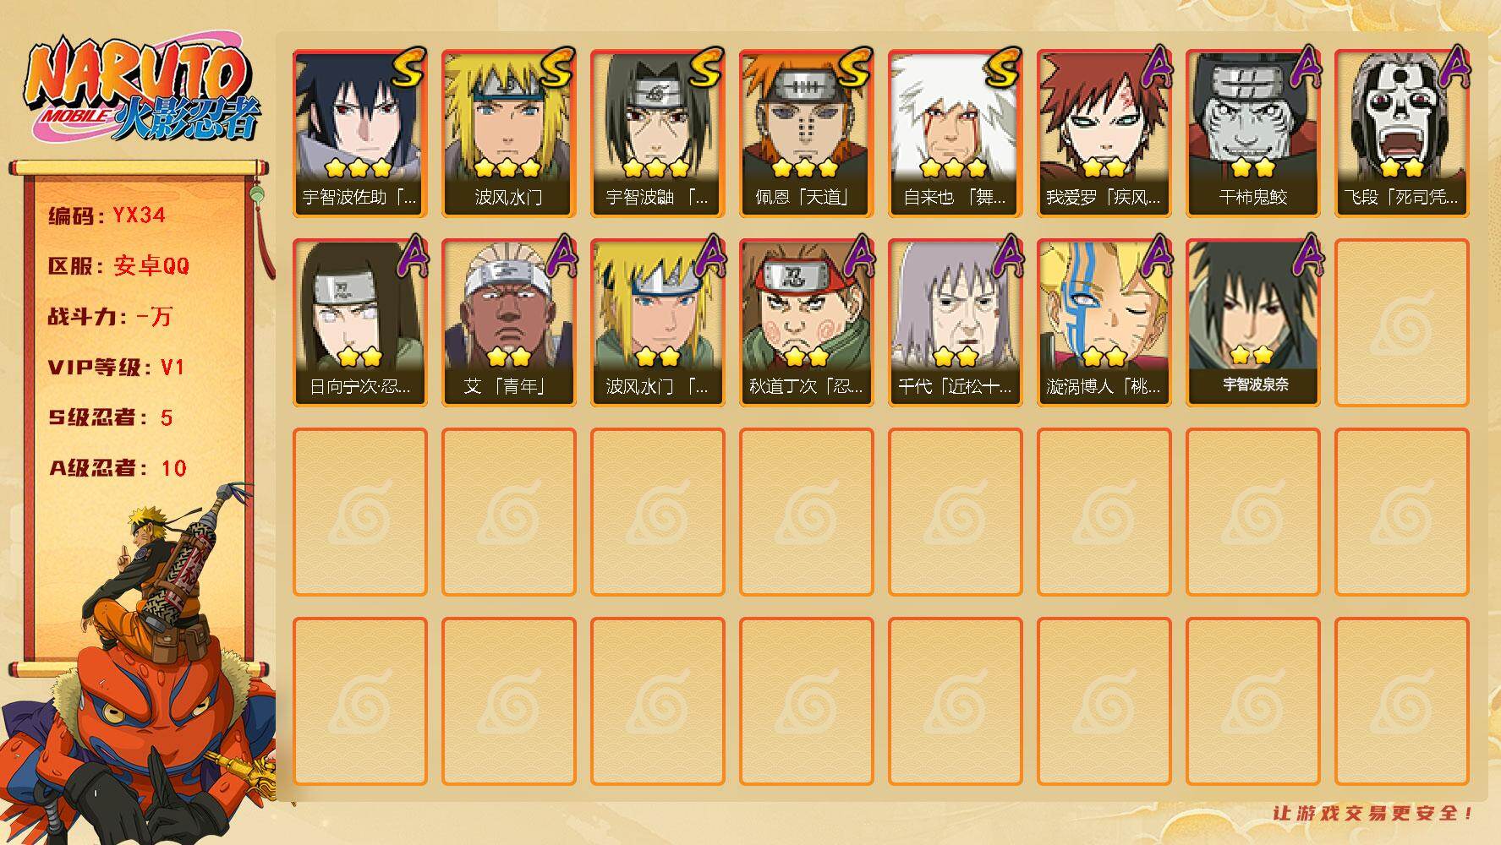Click the S rank badge on 宇智波鼬 card

click(707, 68)
